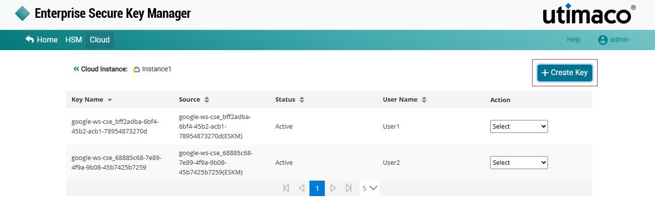Select key name ending 45b7425b7259

tap(117, 162)
